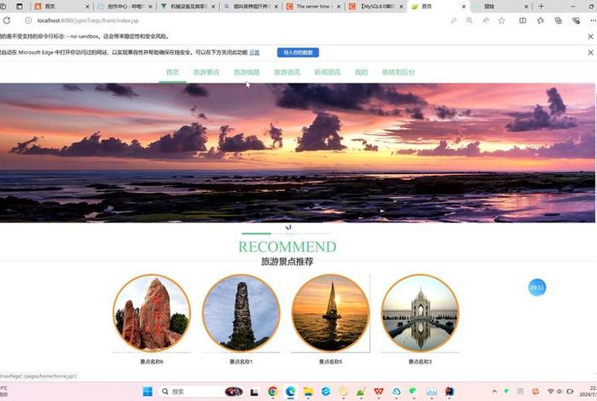Open Microsoft Edge from the taskbar

tap(290, 392)
